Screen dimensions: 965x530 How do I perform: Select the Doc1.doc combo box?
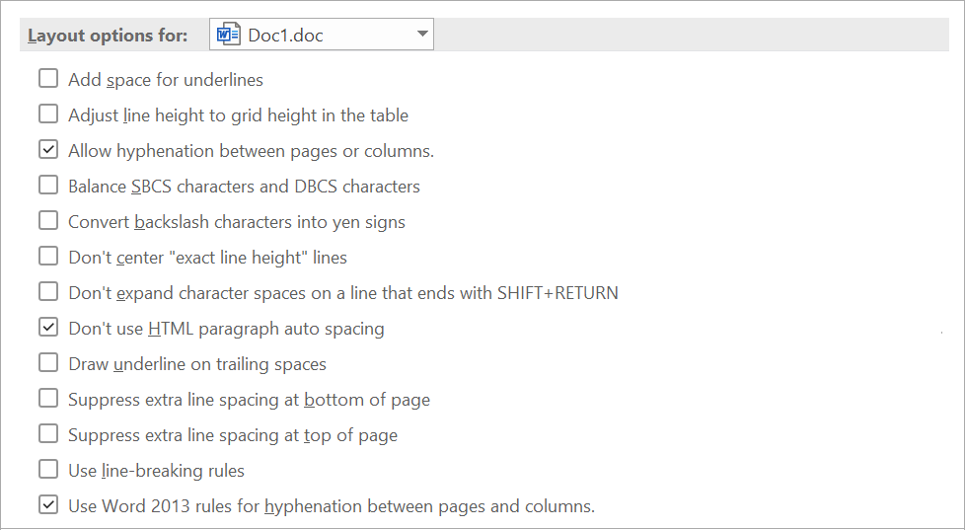pyautogui.click(x=322, y=35)
